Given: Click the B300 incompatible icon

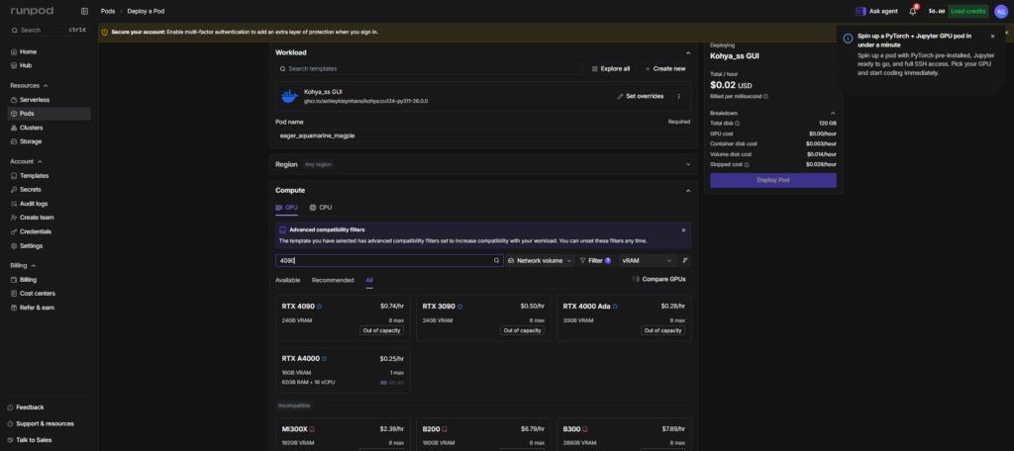Looking at the screenshot, I should pos(586,429).
